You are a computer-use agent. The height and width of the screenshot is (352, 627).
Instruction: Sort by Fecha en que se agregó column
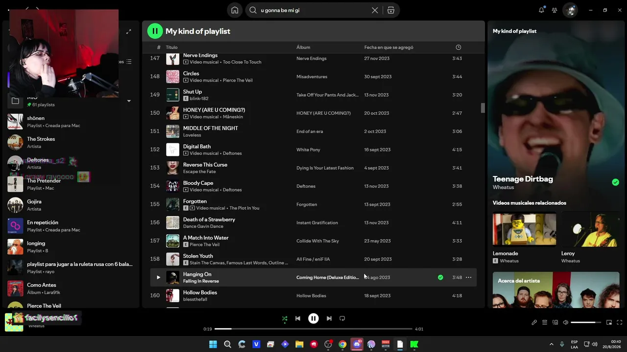[389, 47]
